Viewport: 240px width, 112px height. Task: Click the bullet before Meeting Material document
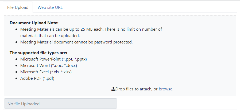(17, 42)
